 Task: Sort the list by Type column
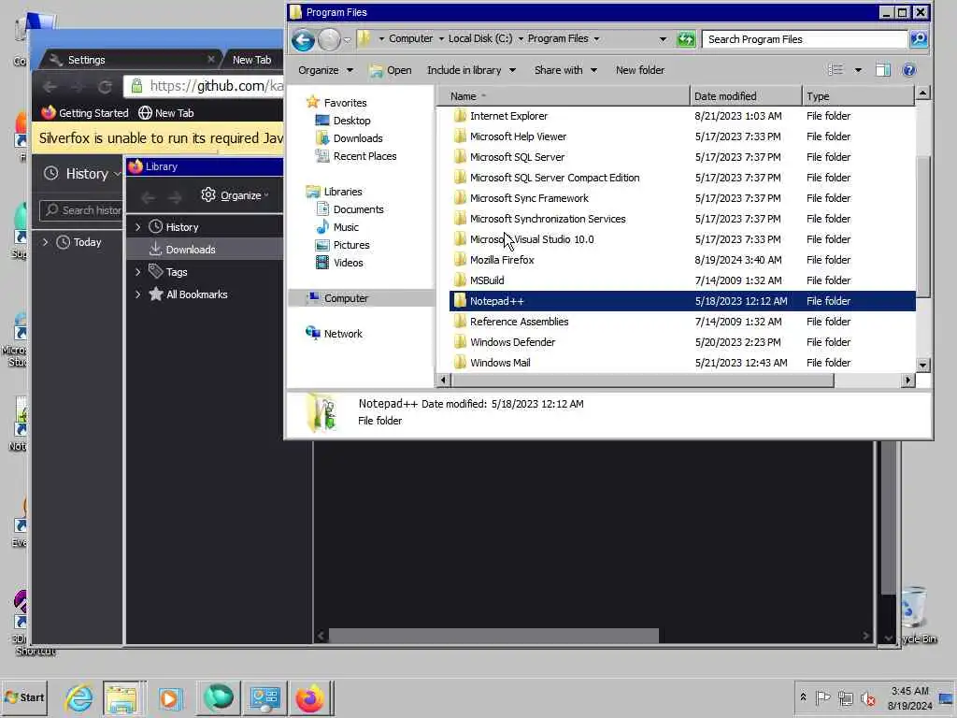858,96
